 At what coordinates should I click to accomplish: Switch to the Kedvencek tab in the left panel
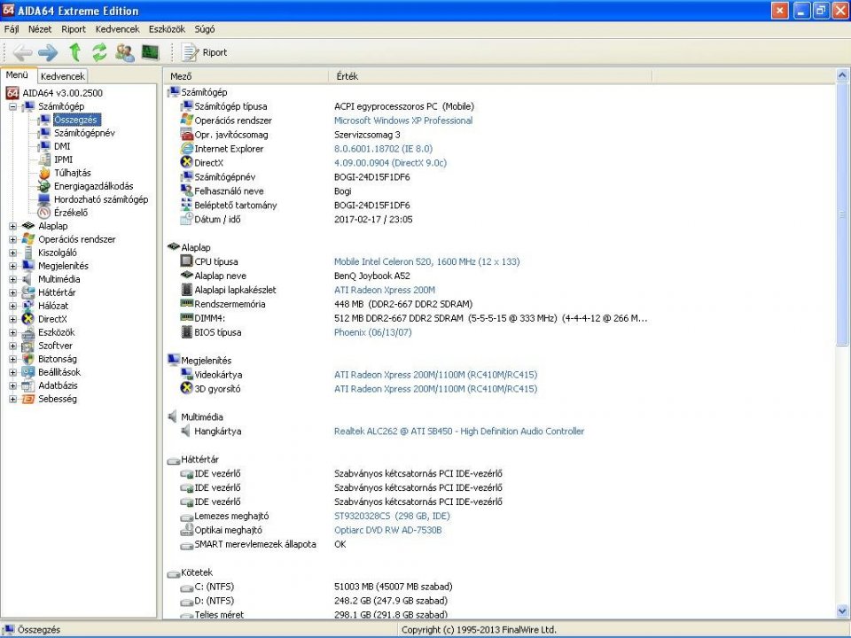(62, 76)
